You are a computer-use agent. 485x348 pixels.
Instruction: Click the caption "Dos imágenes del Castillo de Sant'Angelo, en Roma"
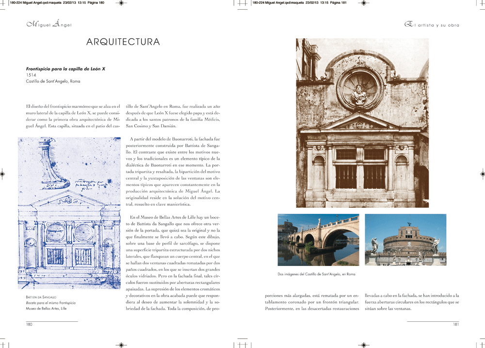pos(316,274)
